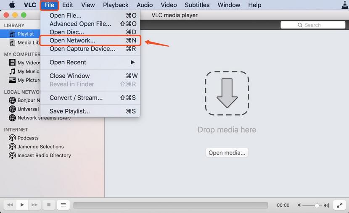Toggle fullscreen mode button
The height and width of the screenshot is (213, 349).
tap(339, 205)
